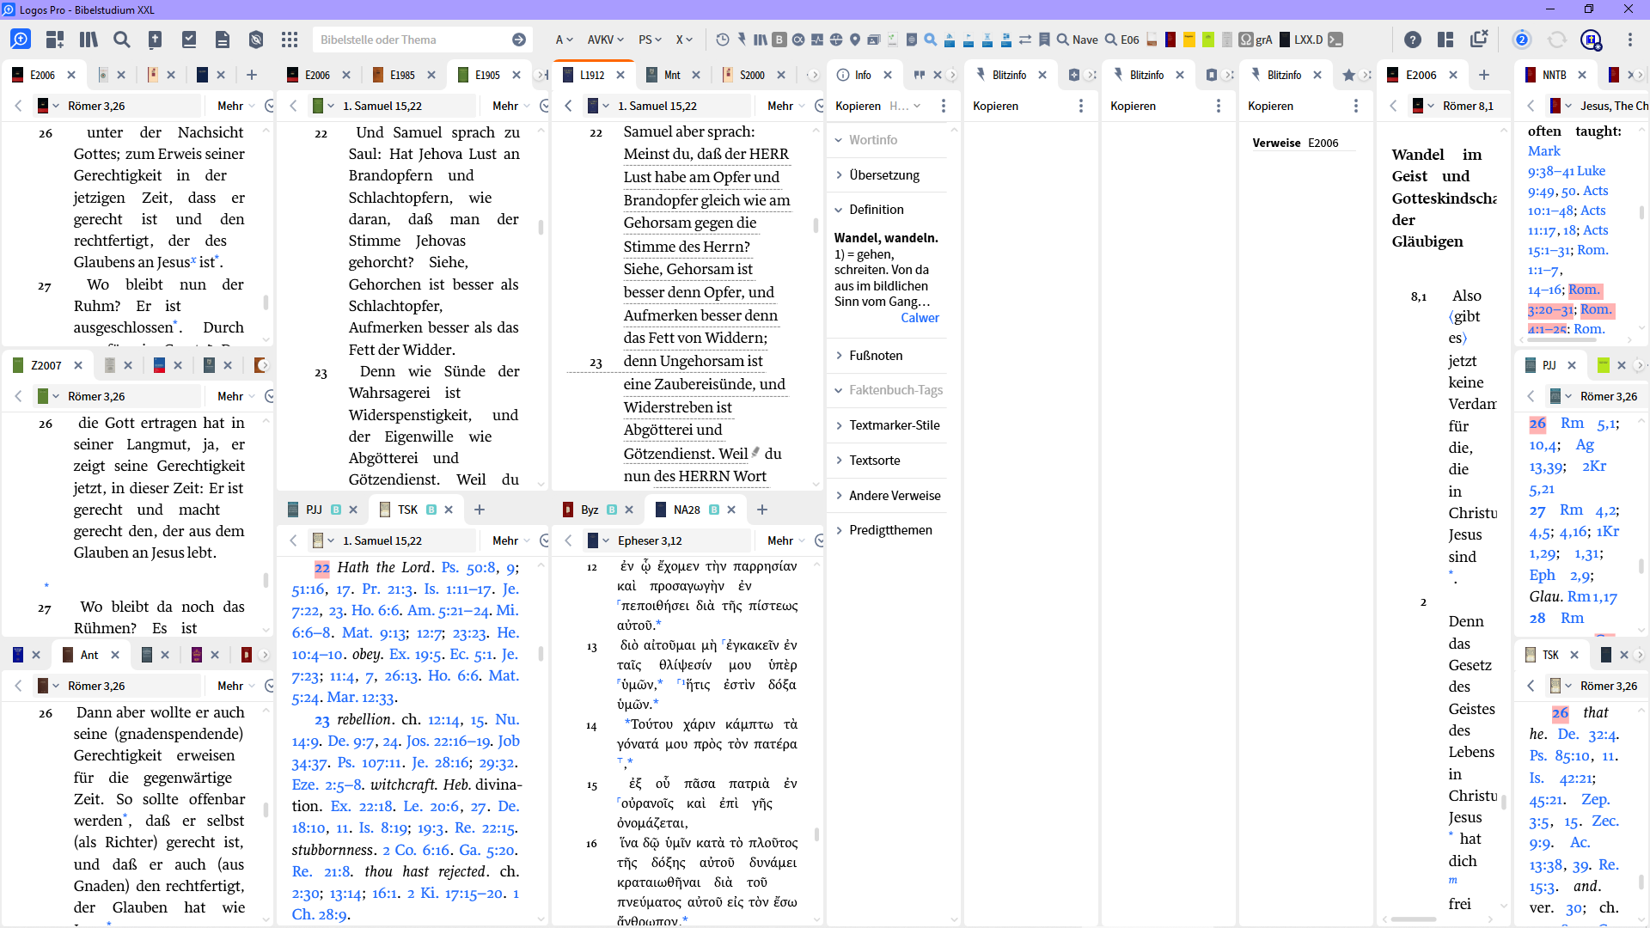Click the Calwer link under definition
1650x928 pixels.
click(920, 318)
